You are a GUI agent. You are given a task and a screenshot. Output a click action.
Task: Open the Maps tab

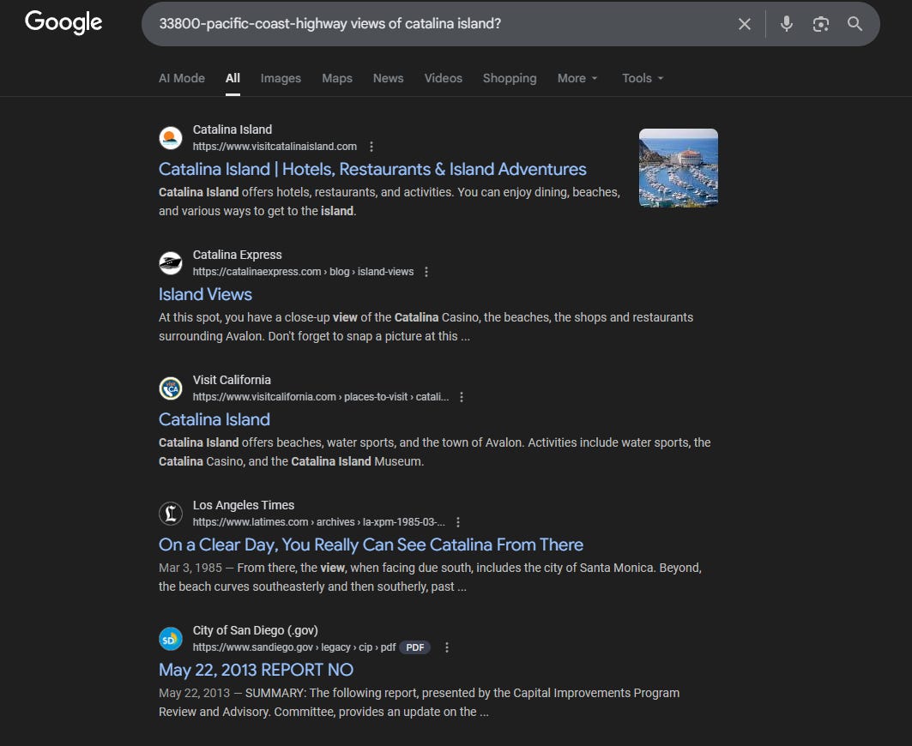337,78
